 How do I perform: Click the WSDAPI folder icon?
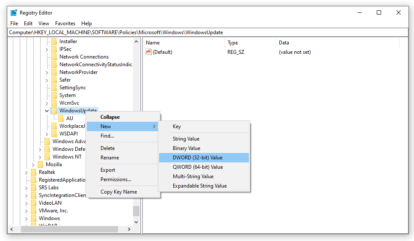click(54, 134)
